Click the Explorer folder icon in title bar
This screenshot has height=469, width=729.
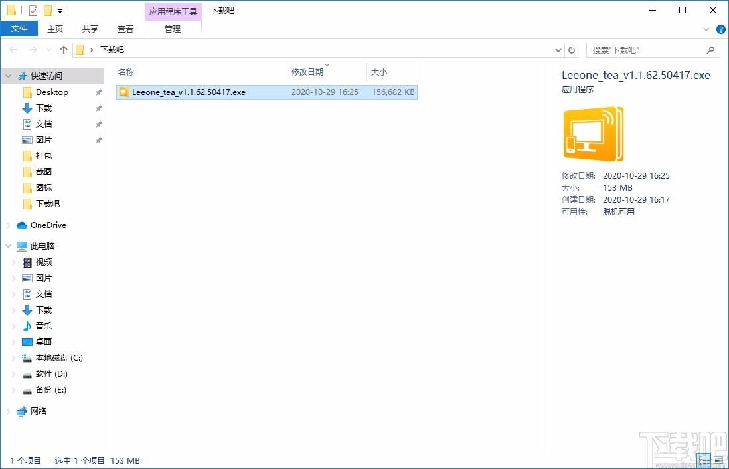pyautogui.click(x=12, y=10)
